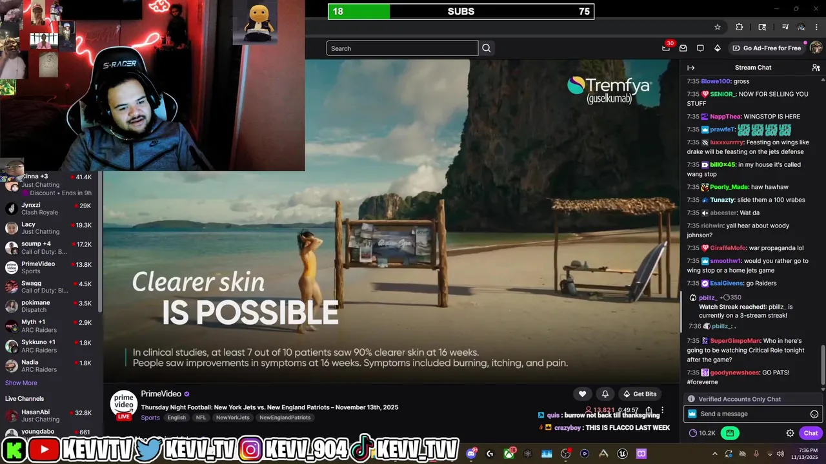
Task: Collapse the Stream Chat panel arrow
Action: click(690, 68)
